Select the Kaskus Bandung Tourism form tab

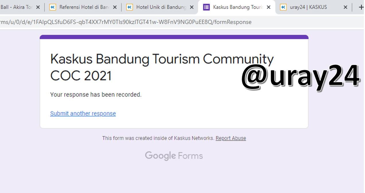pyautogui.click(x=235, y=7)
